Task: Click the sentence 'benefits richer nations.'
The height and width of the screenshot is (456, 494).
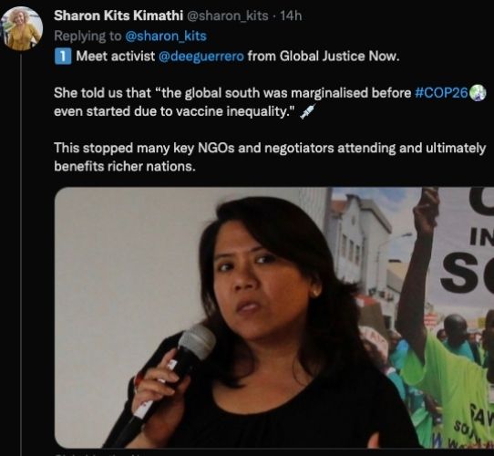Action: tap(125, 167)
